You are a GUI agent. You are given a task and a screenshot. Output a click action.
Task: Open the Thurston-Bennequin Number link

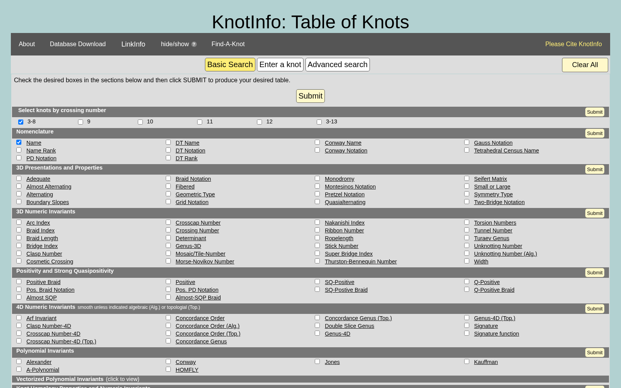click(361, 262)
